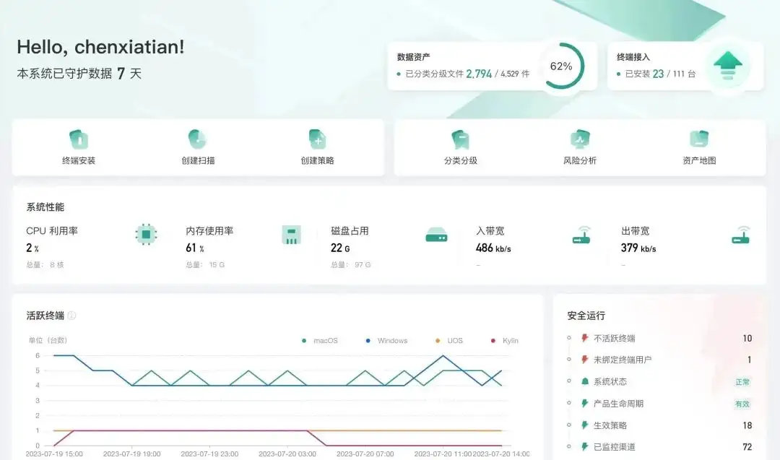Click the 379 kb/s outbound value
Viewport: 780px width, 460px height.
[x=638, y=248]
